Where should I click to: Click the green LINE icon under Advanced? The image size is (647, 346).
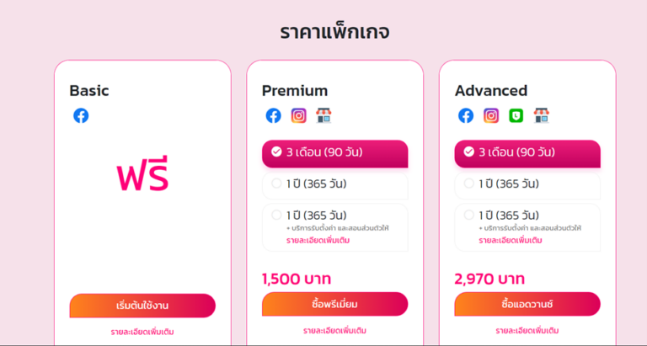(x=516, y=116)
